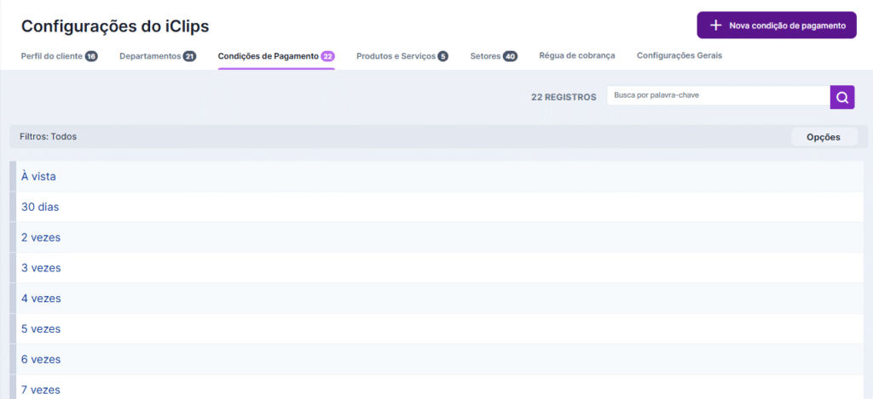Open the Opções menu
Image resolution: width=873 pixels, height=399 pixels.
click(x=824, y=137)
